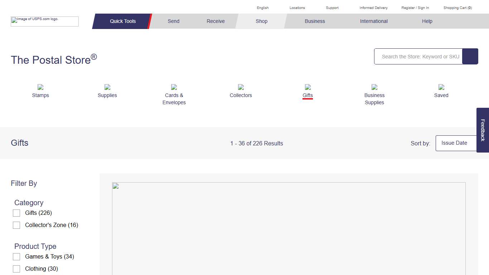
Task: Expand the Quick Tools menu
Action: (x=122, y=21)
